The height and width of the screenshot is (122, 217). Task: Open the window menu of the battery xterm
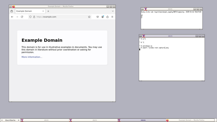(142, 9)
